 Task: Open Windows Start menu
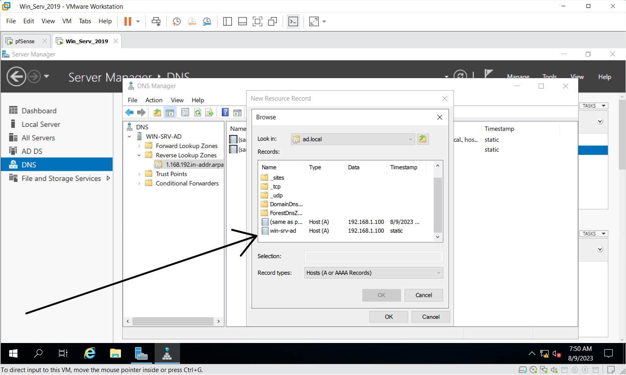[x=13, y=354]
